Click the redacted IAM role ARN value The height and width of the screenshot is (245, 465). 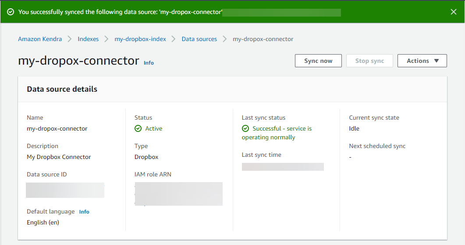(178, 193)
